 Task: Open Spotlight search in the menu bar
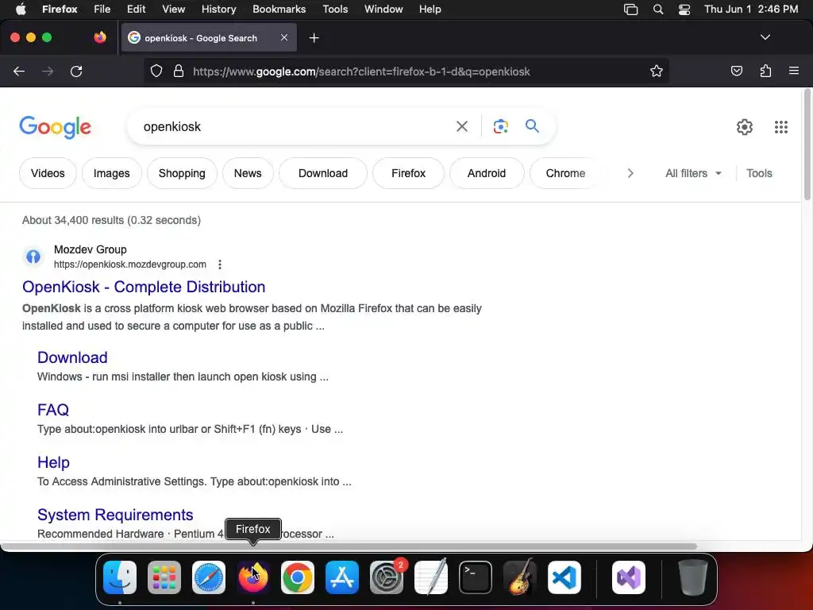tap(658, 10)
